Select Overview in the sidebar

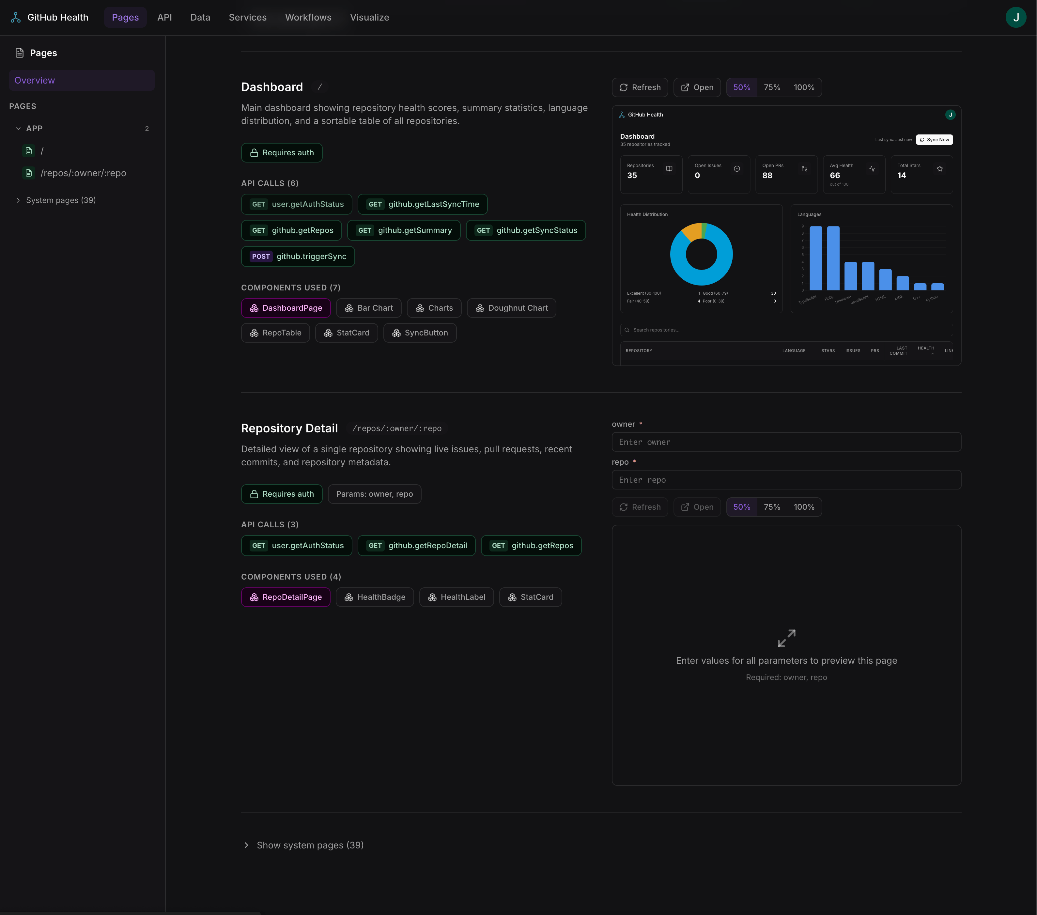coord(82,80)
